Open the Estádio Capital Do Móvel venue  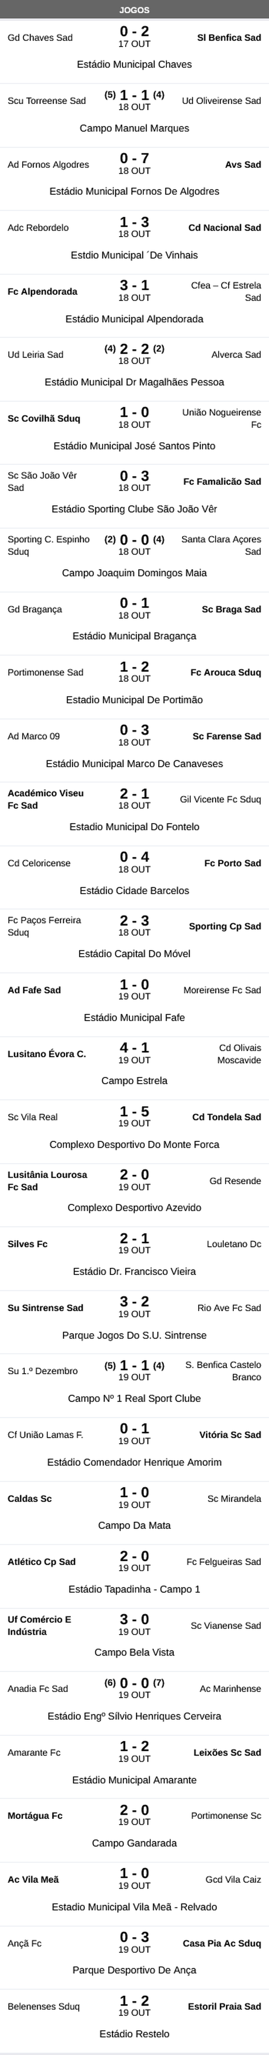134,953
